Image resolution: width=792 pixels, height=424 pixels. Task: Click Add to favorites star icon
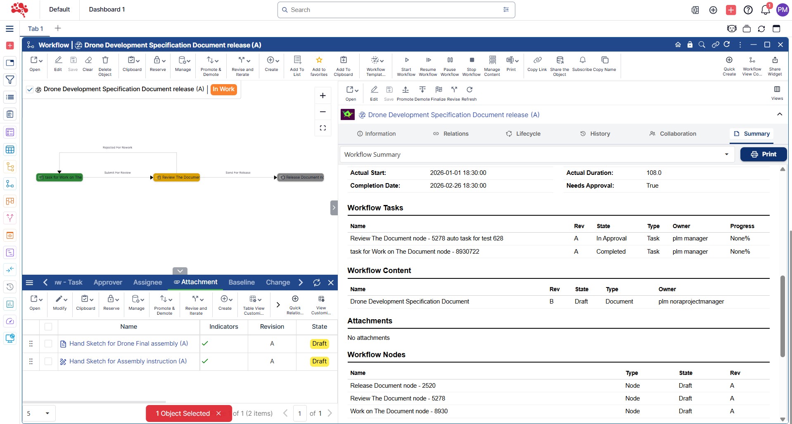(319, 61)
